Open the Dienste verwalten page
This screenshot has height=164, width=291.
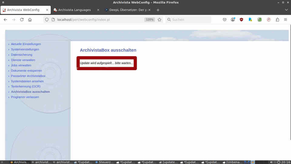[x=23, y=60]
